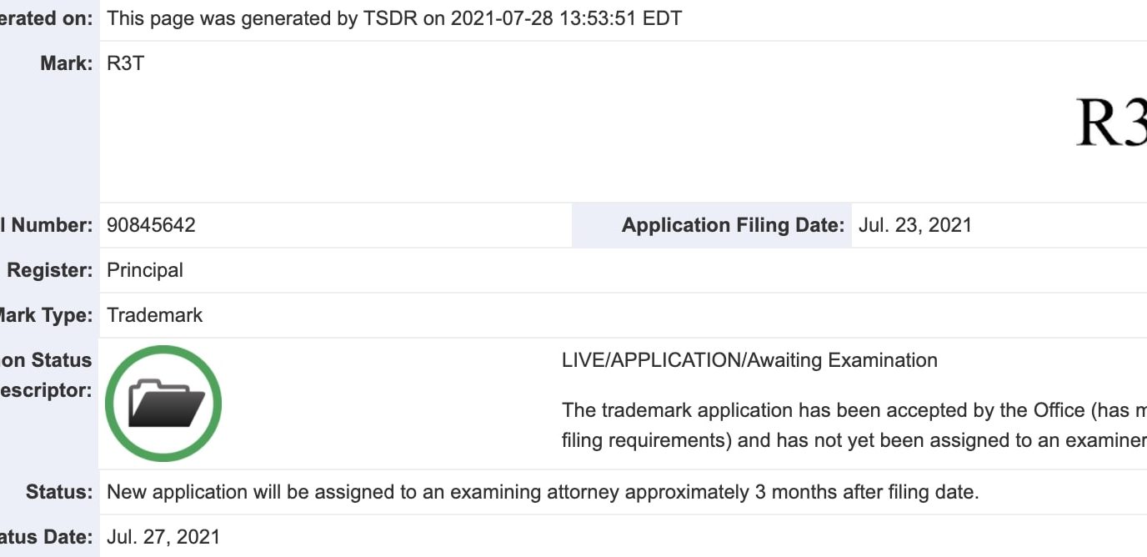
Task: Click the Status: field label
Action: 59,492
